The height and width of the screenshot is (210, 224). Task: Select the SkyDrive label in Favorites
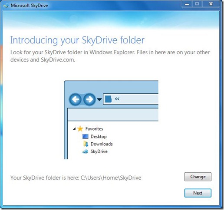(99, 151)
